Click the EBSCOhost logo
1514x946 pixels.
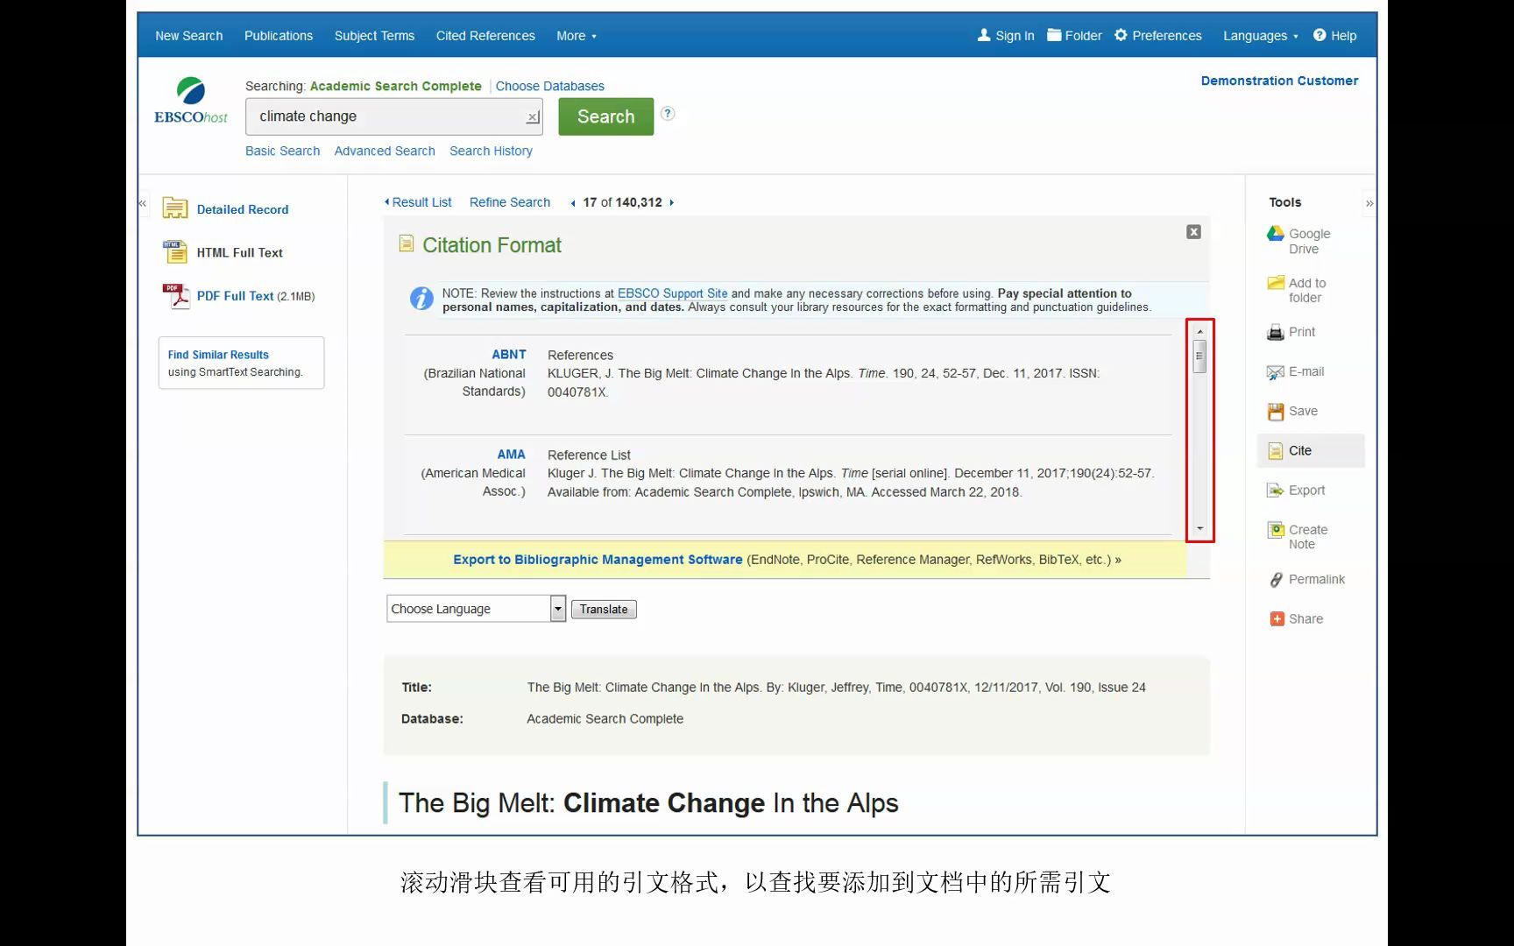pos(191,102)
